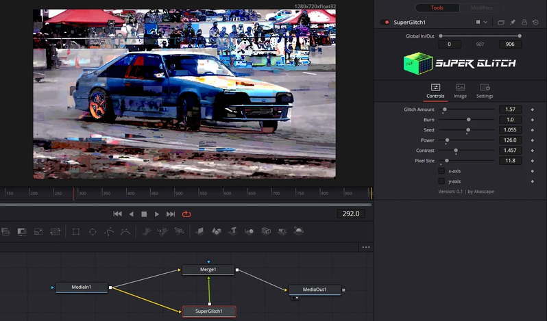Viewport: 547px width, 321px height.
Task: Select the Merge1 node
Action: click(208, 270)
